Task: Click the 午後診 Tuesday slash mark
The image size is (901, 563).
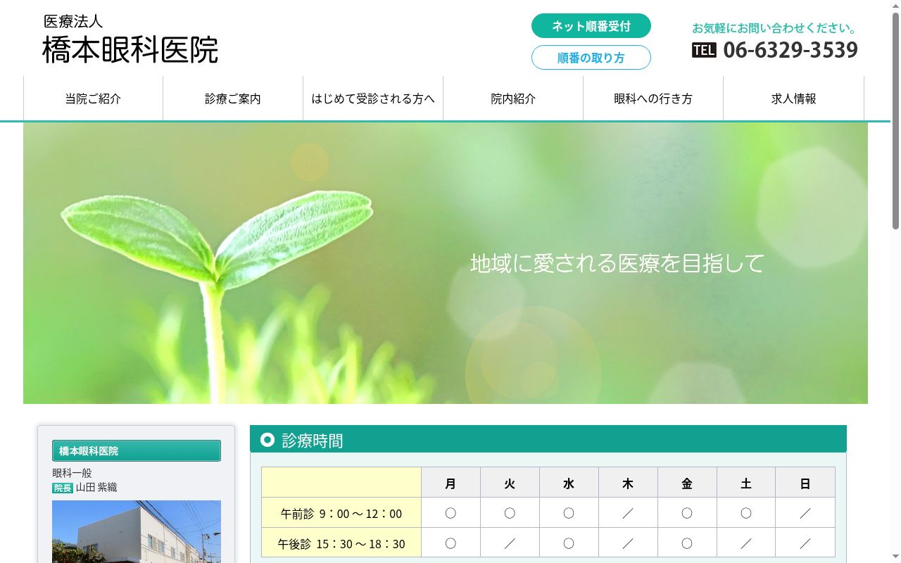Action: pyautogui.click(x=510, y=544)
